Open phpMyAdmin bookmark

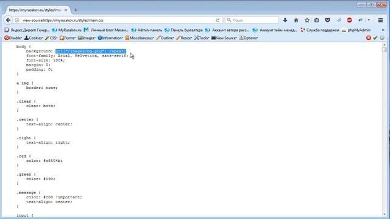coord(356,30)
